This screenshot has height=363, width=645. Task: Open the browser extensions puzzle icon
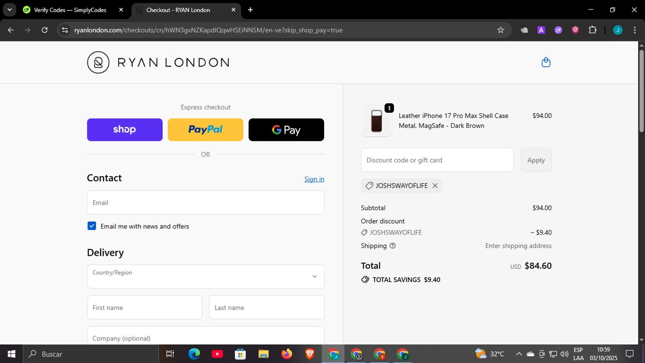[x=593, y=30]
